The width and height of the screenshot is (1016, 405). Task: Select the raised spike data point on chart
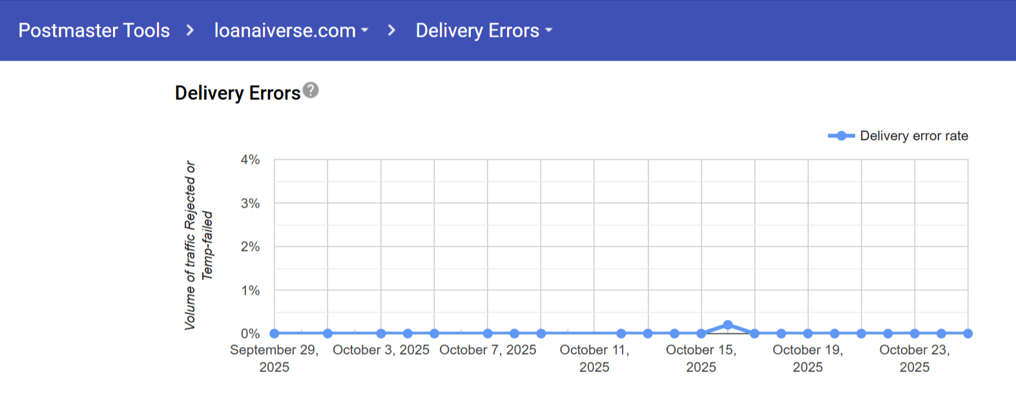click(728, 325)
